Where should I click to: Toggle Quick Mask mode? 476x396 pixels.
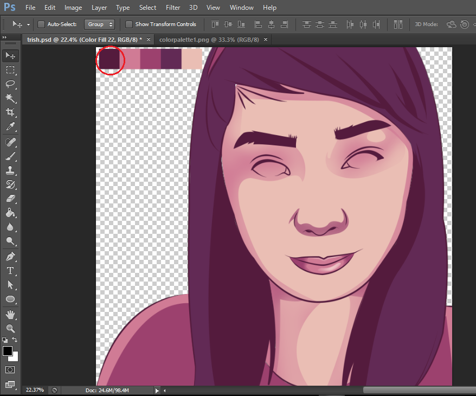pyautogui.click(x=10, y=369)
